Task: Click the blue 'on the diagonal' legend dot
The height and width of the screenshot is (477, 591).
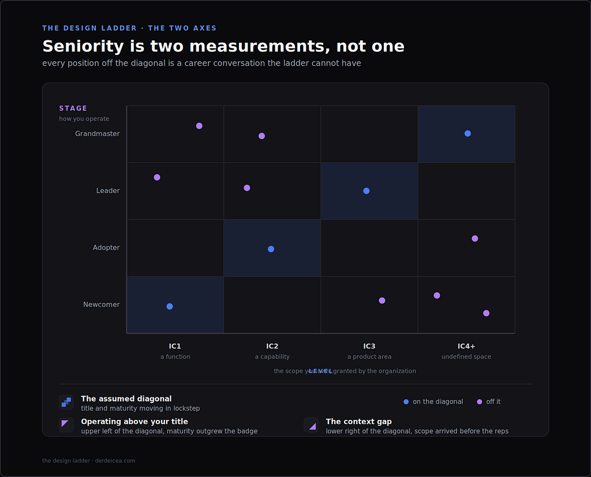Action: point(406,401)
